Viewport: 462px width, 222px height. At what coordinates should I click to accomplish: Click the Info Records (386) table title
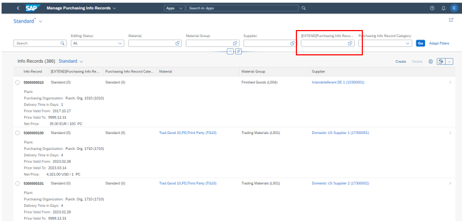click(36, 61)
